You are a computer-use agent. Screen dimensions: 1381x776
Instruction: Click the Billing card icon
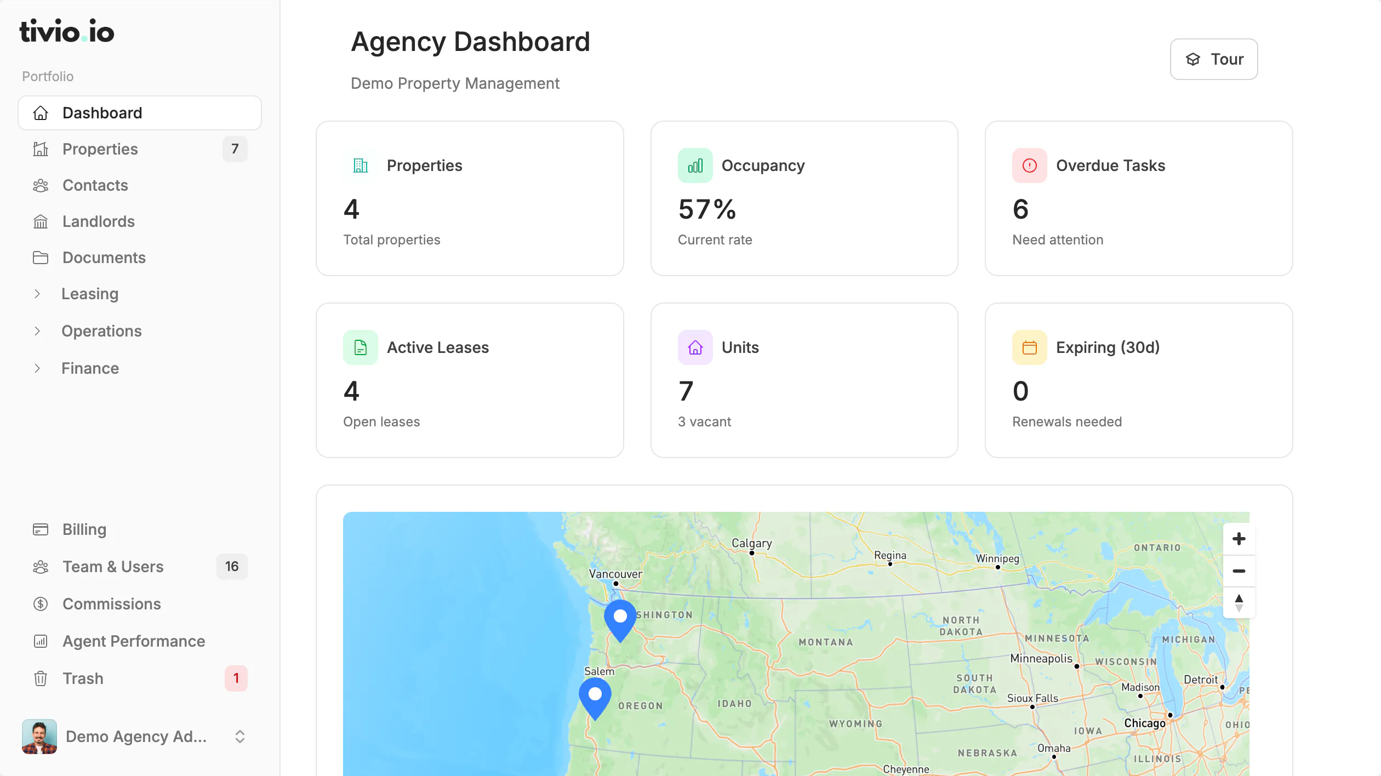[x=41, y=529]
